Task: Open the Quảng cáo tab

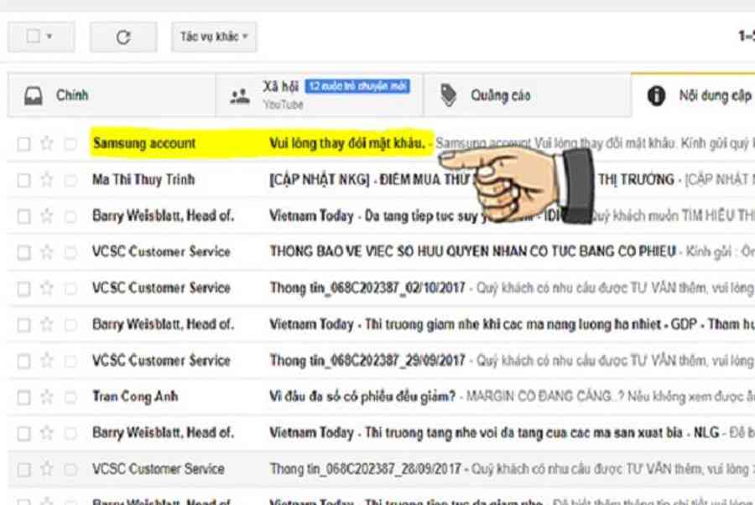Action: tap(500, 95)
